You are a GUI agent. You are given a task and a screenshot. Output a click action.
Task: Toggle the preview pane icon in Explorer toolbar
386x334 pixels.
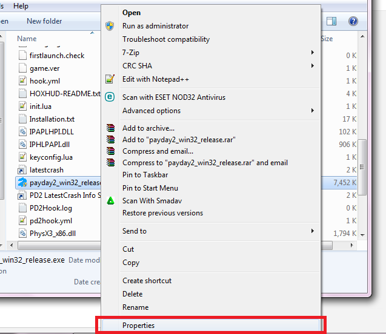(331, 21)
